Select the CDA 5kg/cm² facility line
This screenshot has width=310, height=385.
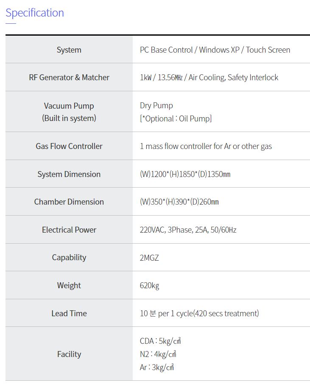click(160, 341)
